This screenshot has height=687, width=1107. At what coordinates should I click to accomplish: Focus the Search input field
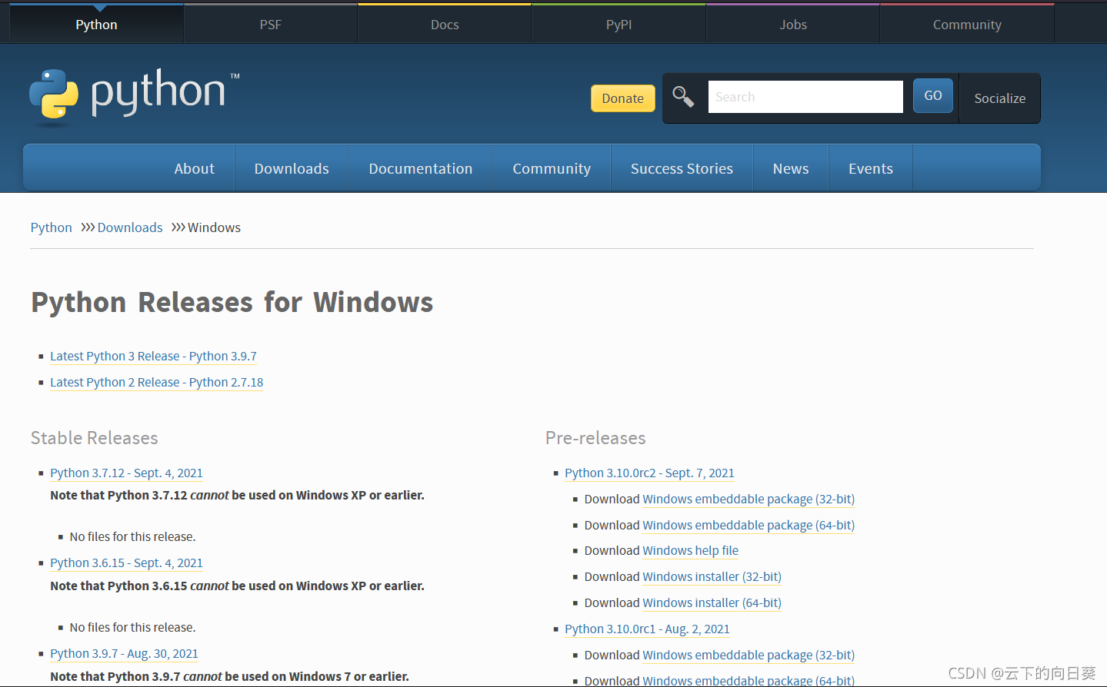point(805,97)
